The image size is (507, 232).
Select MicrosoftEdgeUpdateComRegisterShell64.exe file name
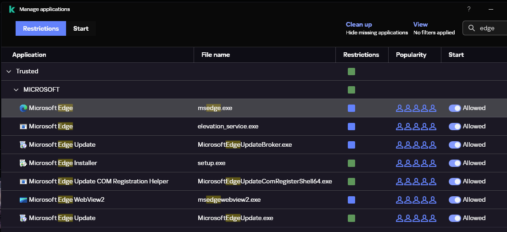[265, 181]
